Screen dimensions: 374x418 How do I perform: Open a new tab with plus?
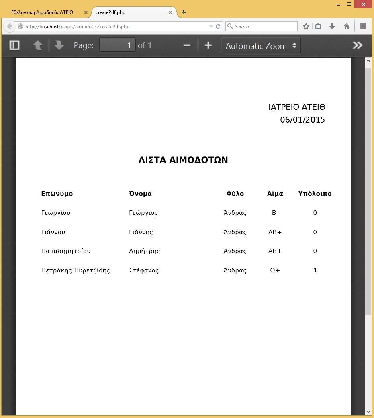[x=184, y=12]
